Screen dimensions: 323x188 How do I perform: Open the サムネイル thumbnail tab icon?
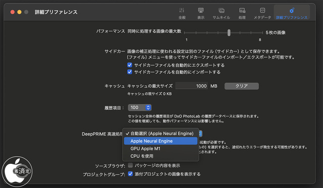(222, 10)
